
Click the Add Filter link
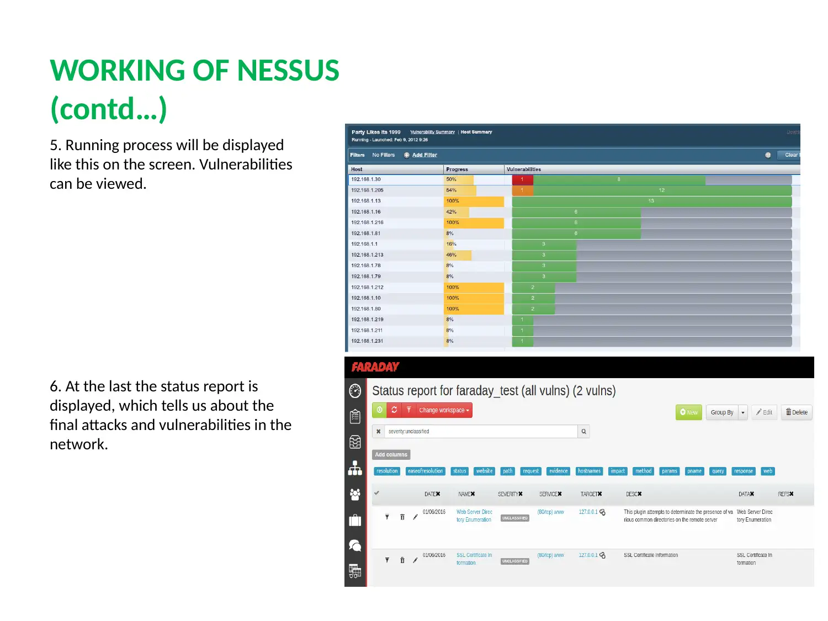tap(424, 155)
